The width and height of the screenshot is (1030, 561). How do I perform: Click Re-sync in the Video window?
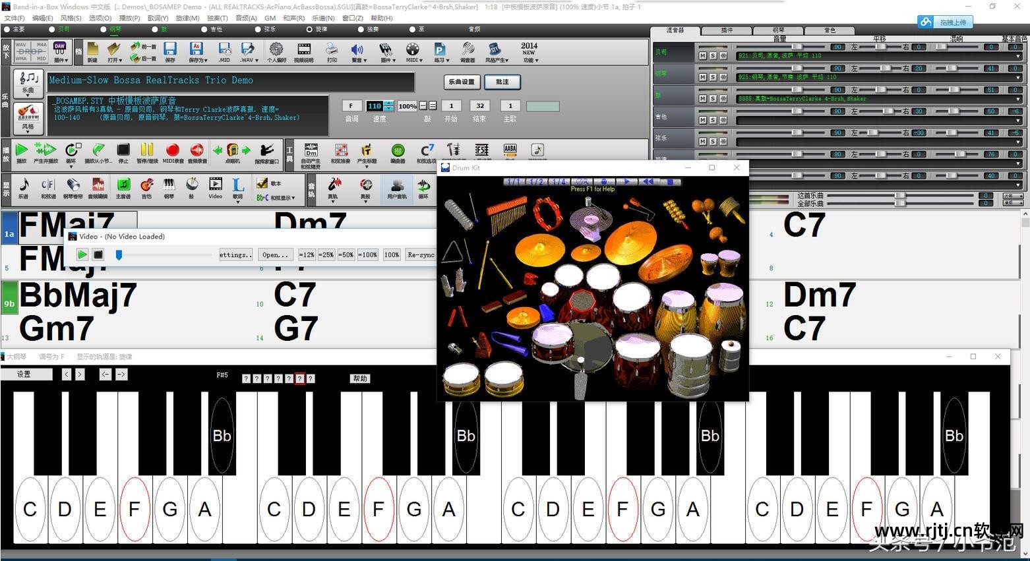click(421, 255)
